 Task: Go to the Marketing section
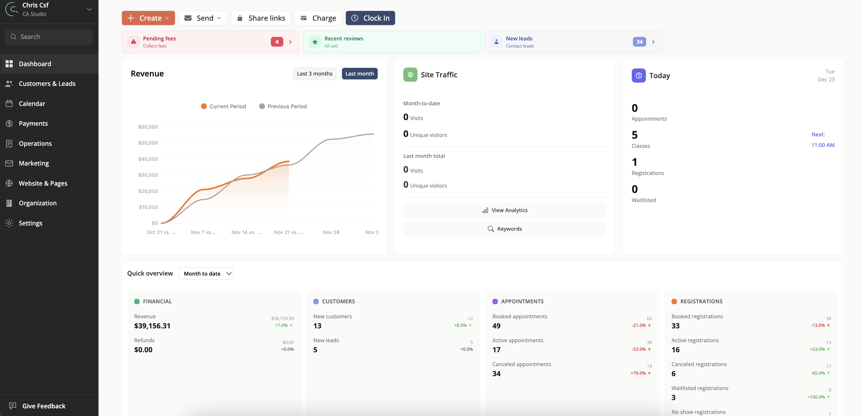[x=34, y=163]
